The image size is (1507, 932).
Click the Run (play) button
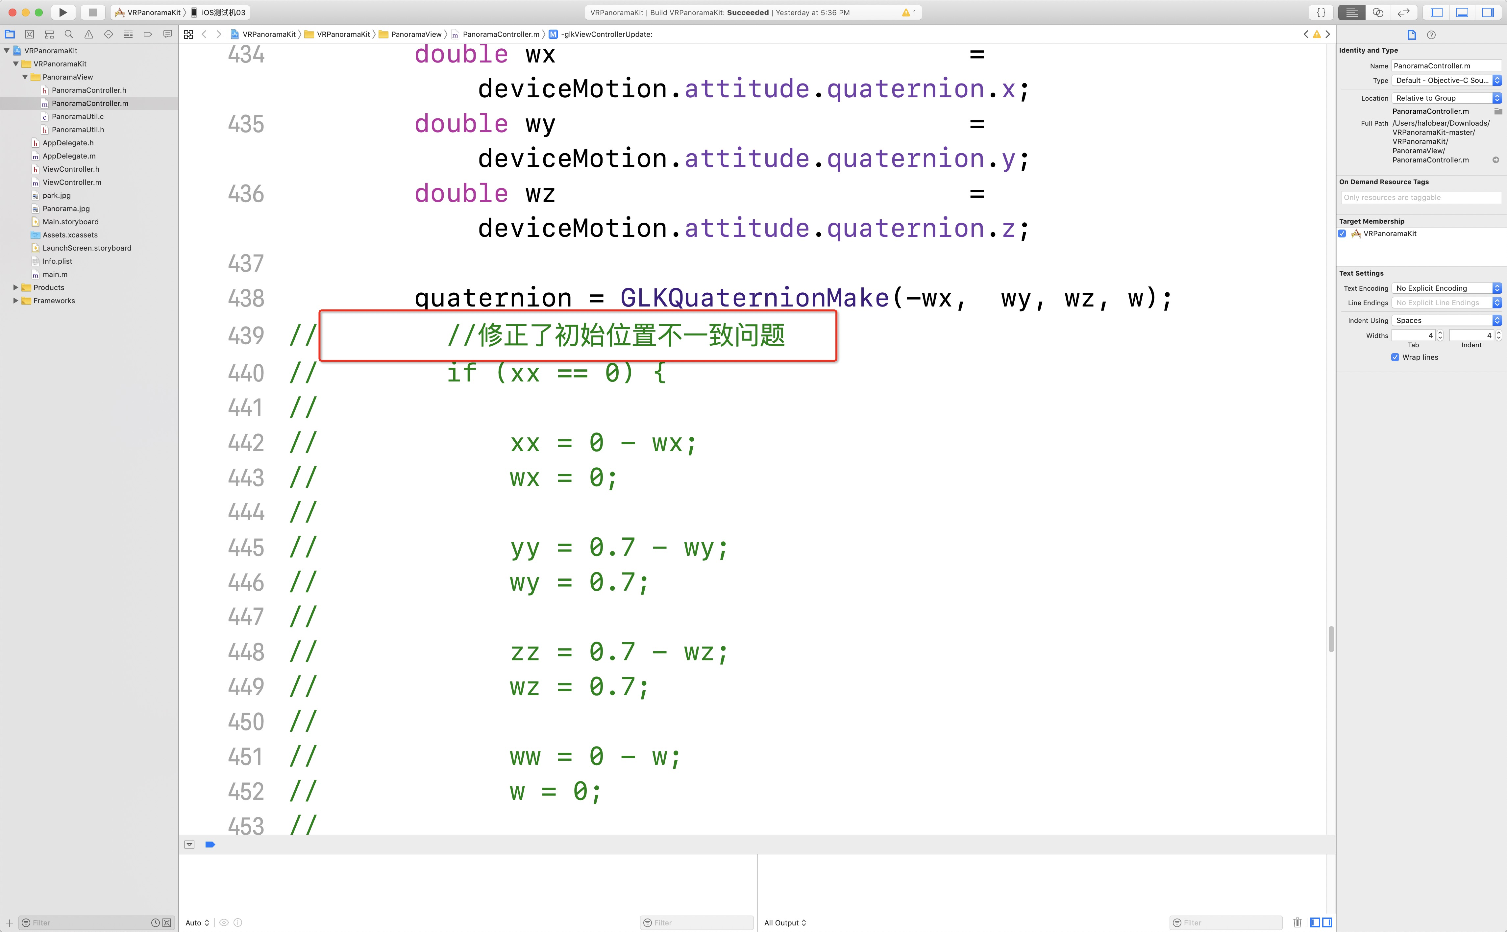(x=62, y=12)
